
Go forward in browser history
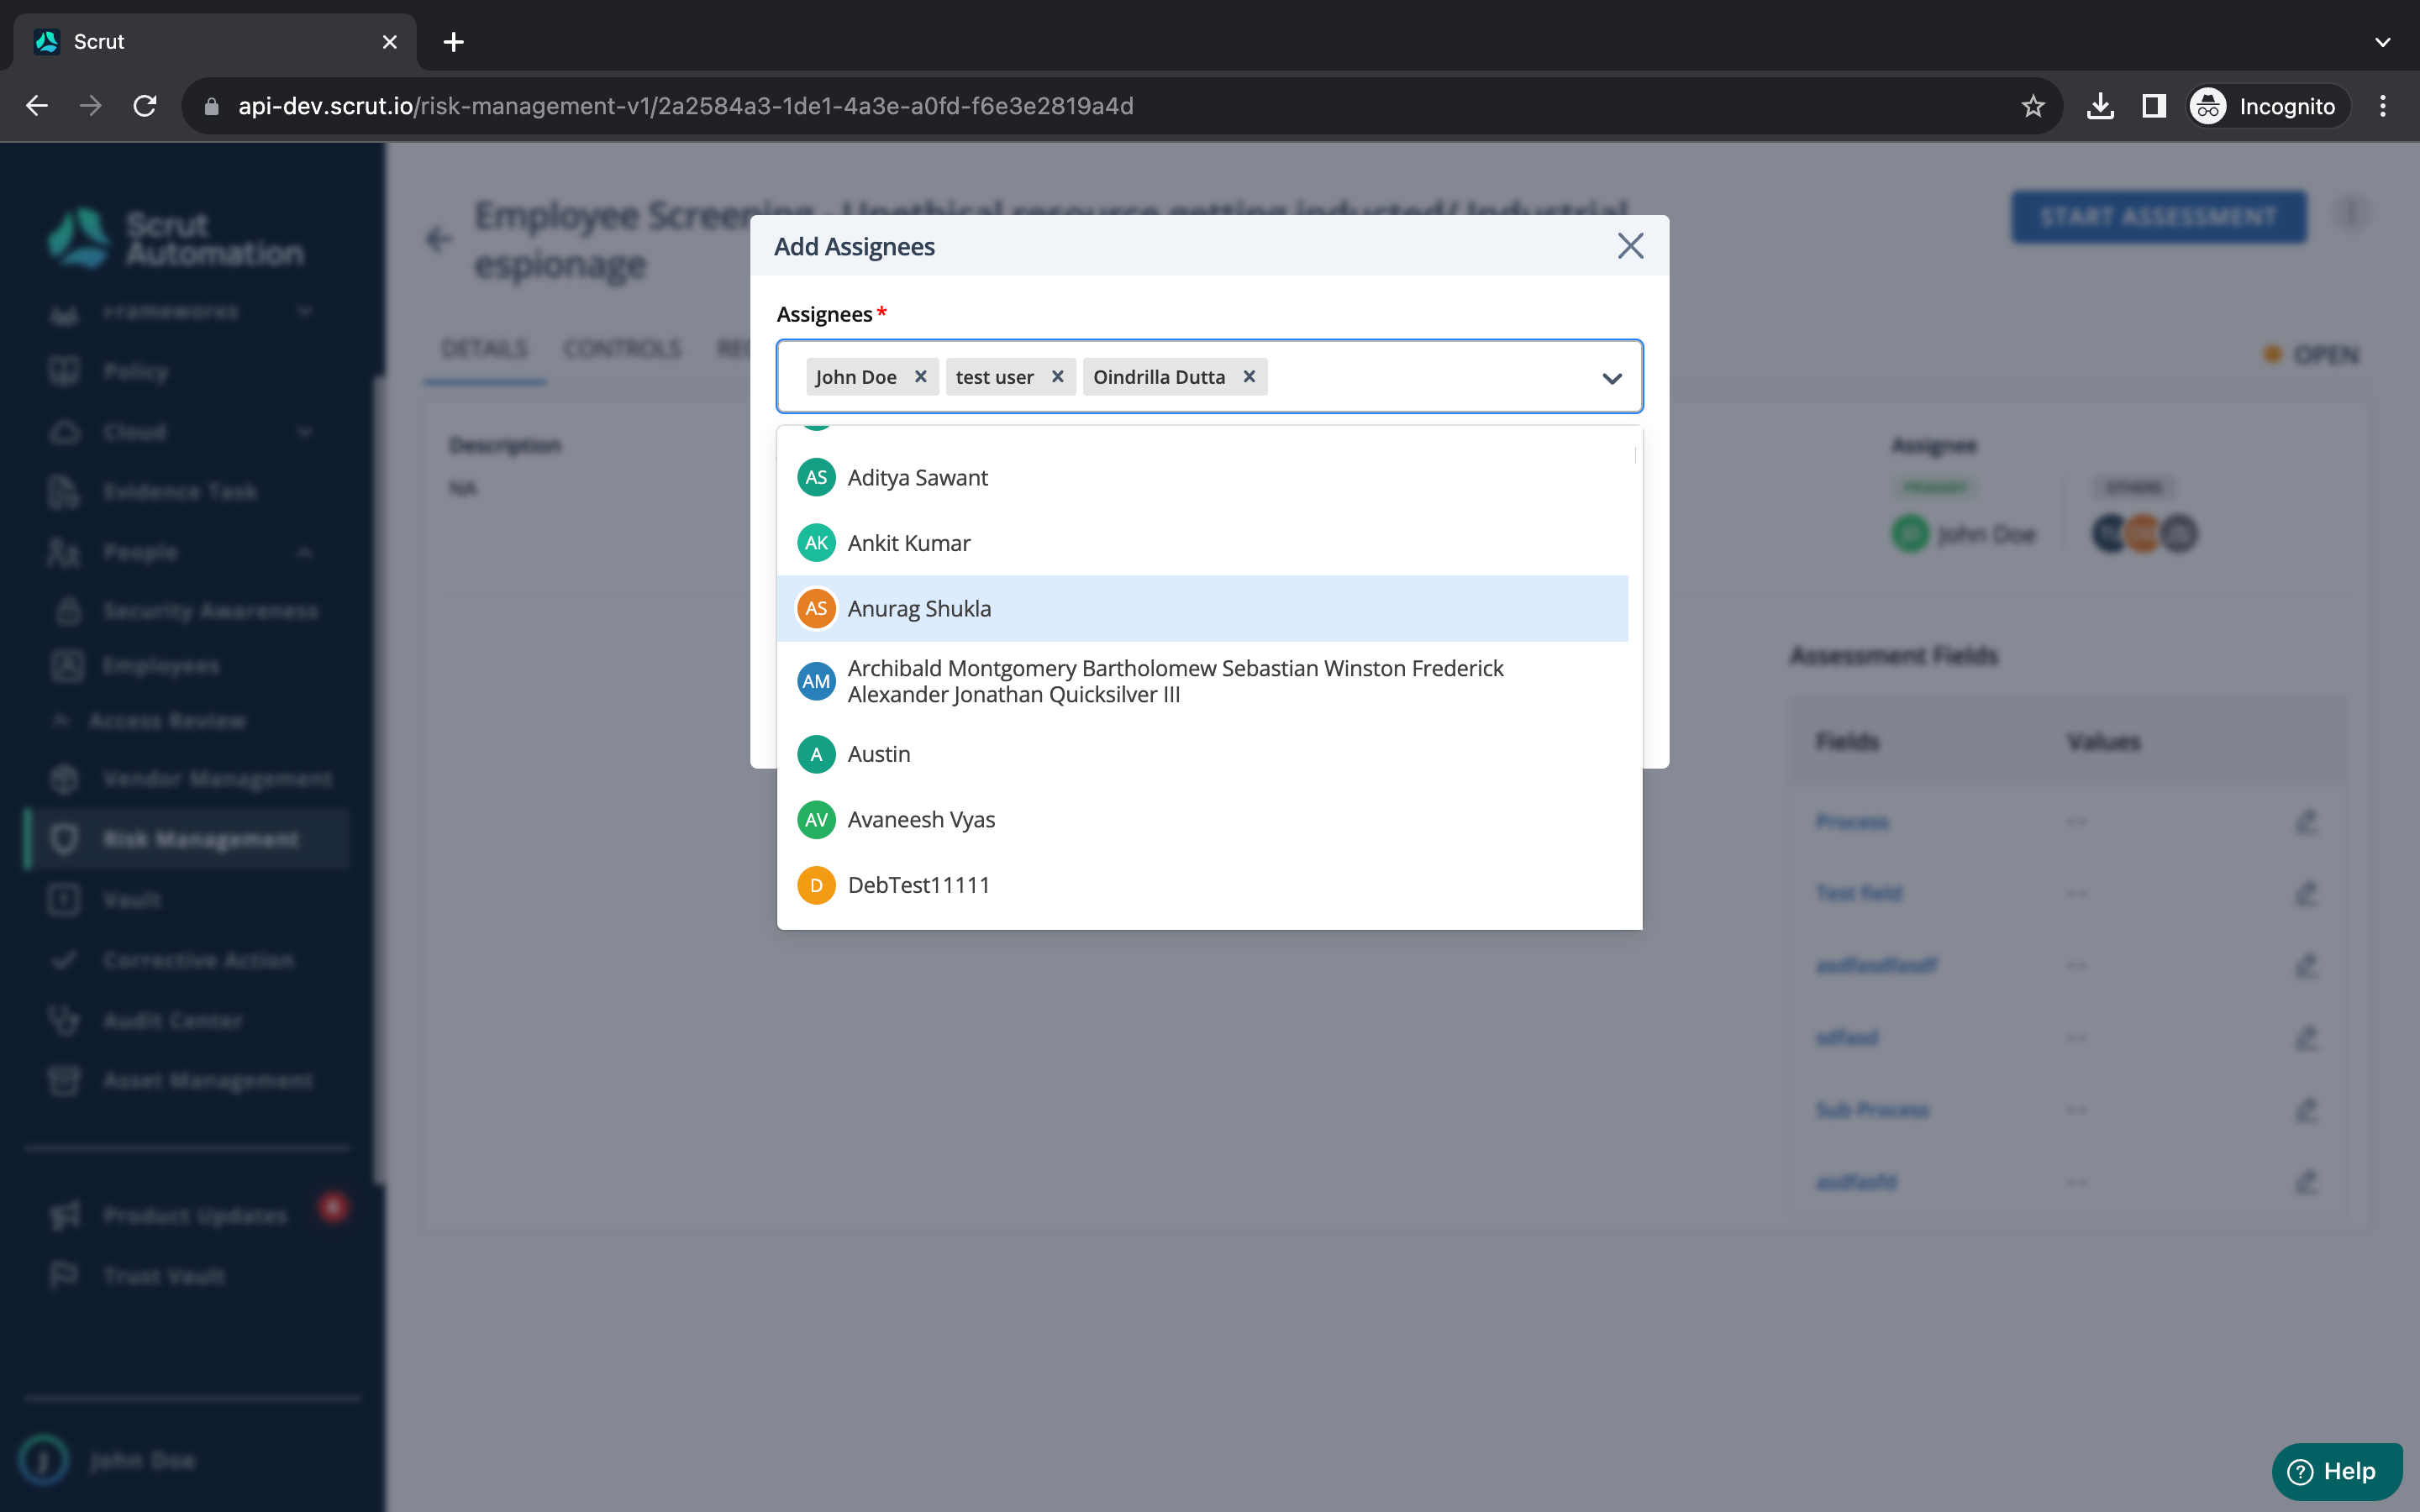click(91, 106)
